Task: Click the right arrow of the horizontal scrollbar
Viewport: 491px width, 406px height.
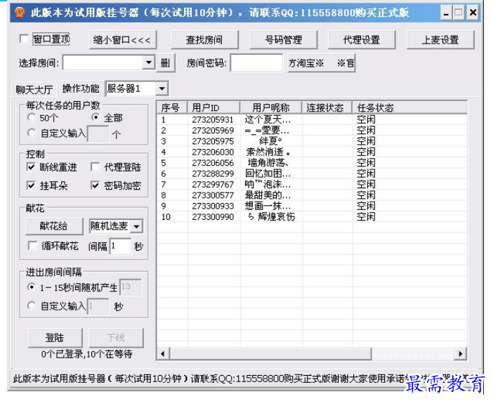Action: pos(460,354)
